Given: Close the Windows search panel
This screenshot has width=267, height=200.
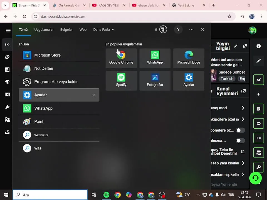Looking at the screenshot, I should pyautogui.click(x=202, y=30).
